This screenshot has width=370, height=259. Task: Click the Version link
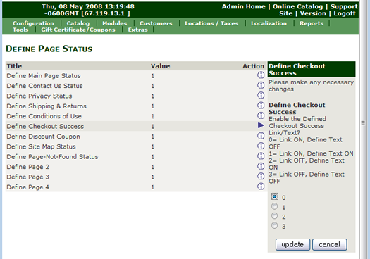coord(313,13)
